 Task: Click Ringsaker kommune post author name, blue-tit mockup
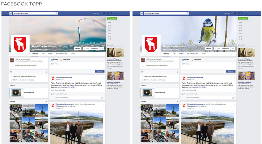195,78
